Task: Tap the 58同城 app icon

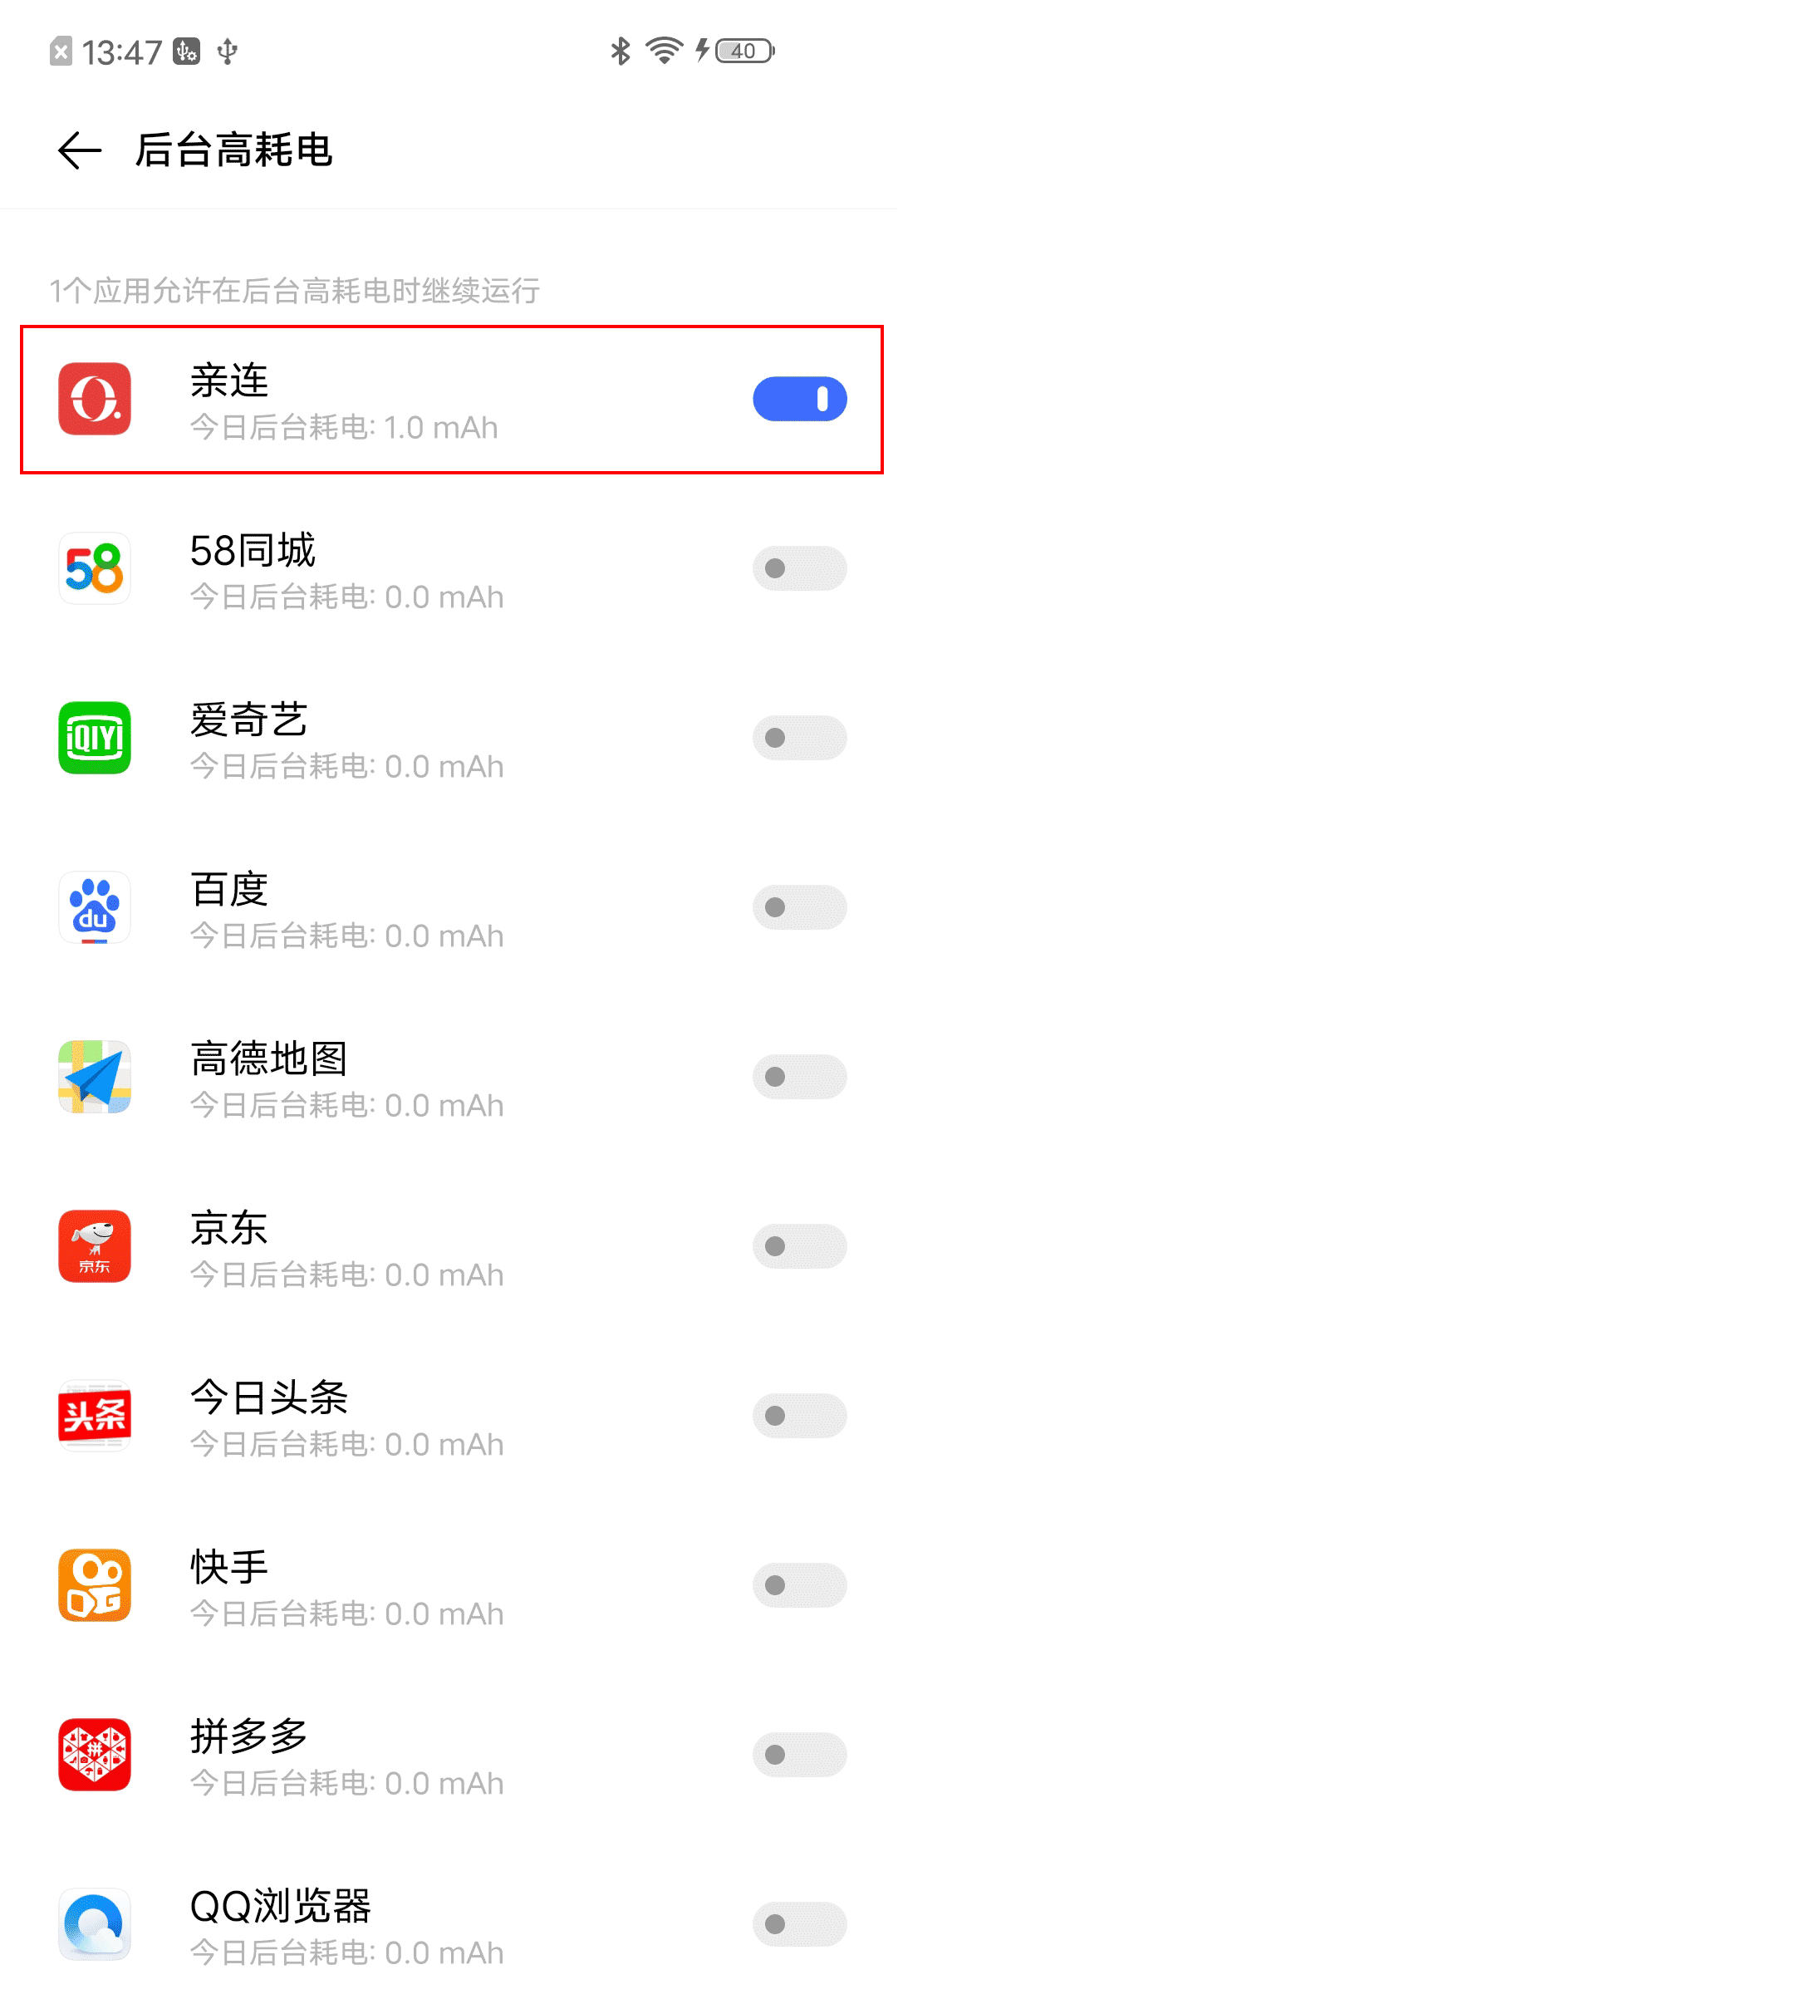Action: 95,568
